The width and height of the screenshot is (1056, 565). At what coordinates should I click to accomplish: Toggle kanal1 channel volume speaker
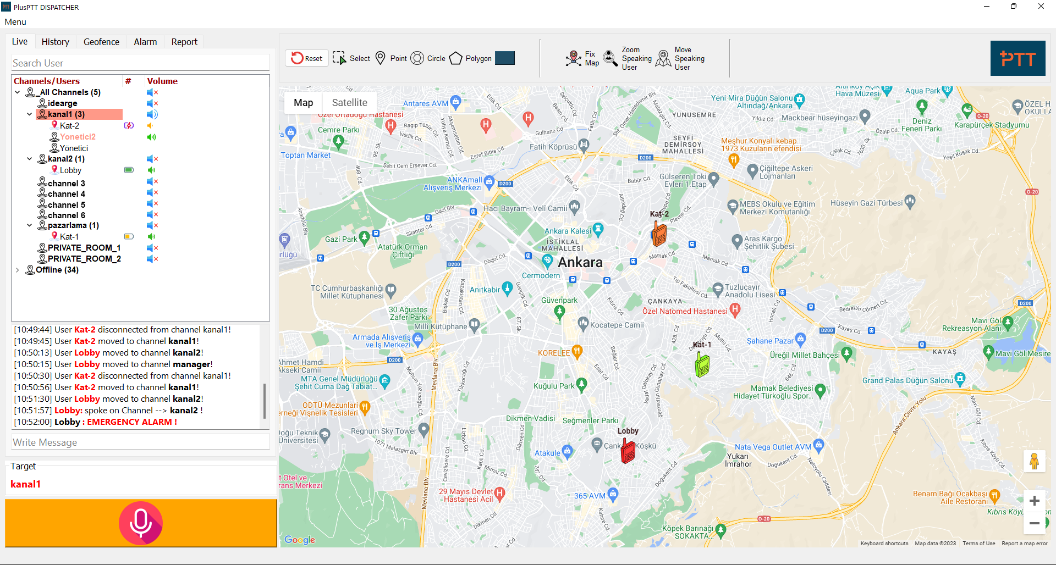click(x=152, y=114)
